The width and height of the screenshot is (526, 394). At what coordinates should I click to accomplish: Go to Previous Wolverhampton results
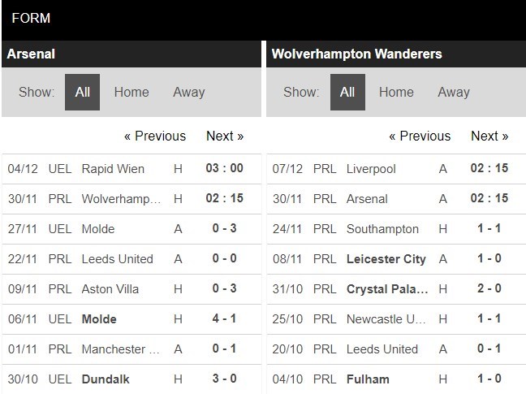tap(419, 136)
